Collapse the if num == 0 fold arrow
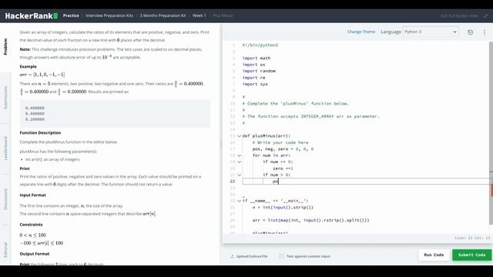This screenshot has width=493, height=277. 240,162
